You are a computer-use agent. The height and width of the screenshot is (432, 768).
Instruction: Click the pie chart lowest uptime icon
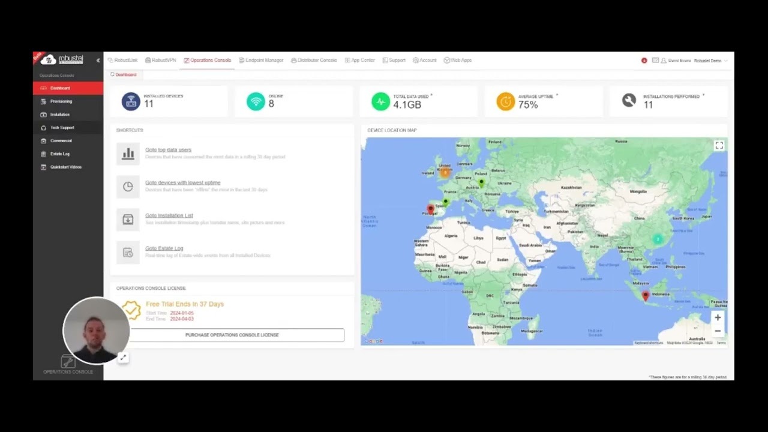click(128, 187)
